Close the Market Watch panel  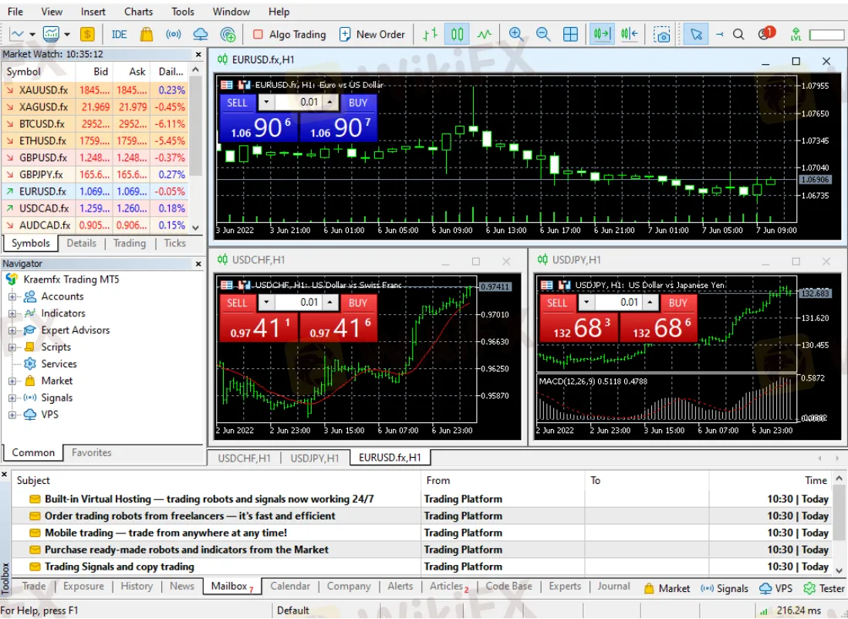click(x=198, y=54)
